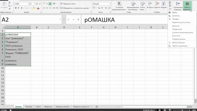Toggle bold (Ж) formatting
The height and width of the screenshot is (111, 197).
point(16,8)
